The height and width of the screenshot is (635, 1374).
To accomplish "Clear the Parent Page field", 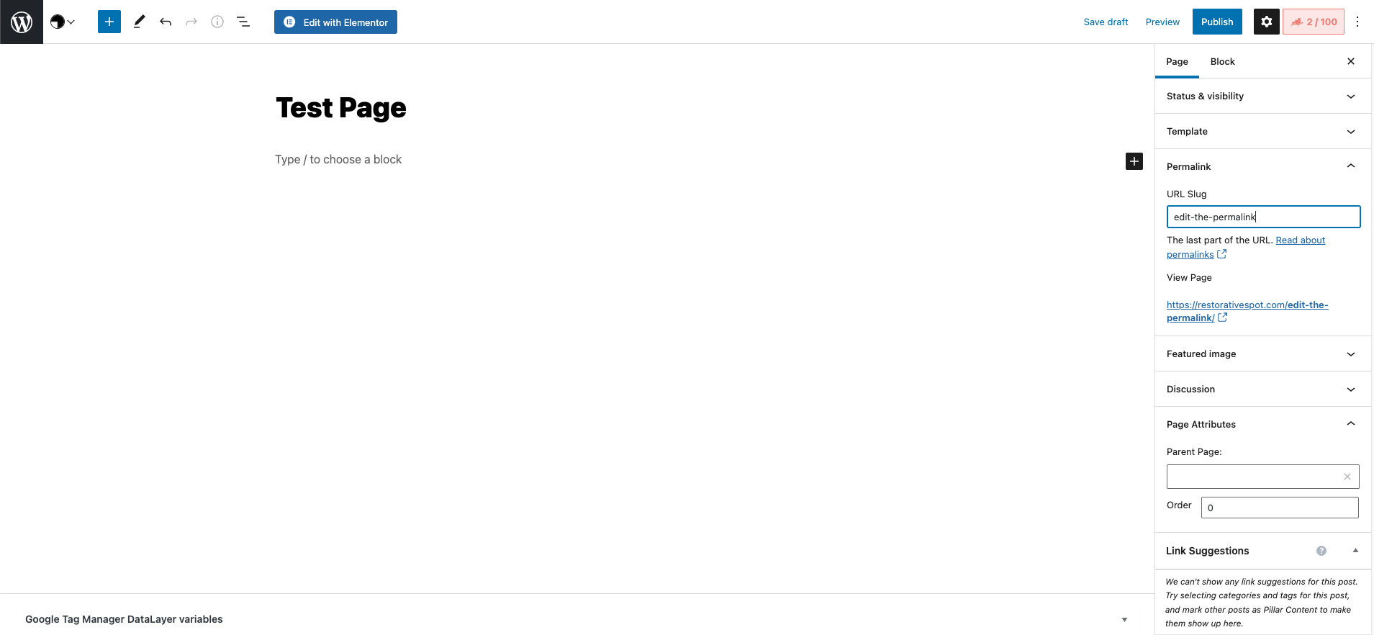I will coord(1347,477).
